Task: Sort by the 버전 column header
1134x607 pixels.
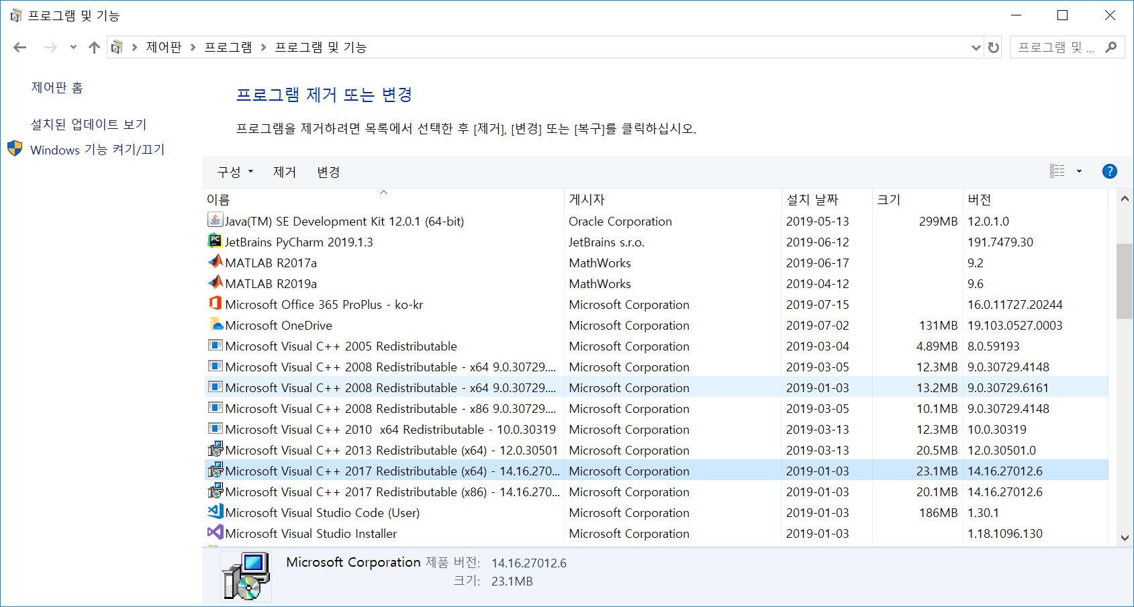Action: point(1035,199)
